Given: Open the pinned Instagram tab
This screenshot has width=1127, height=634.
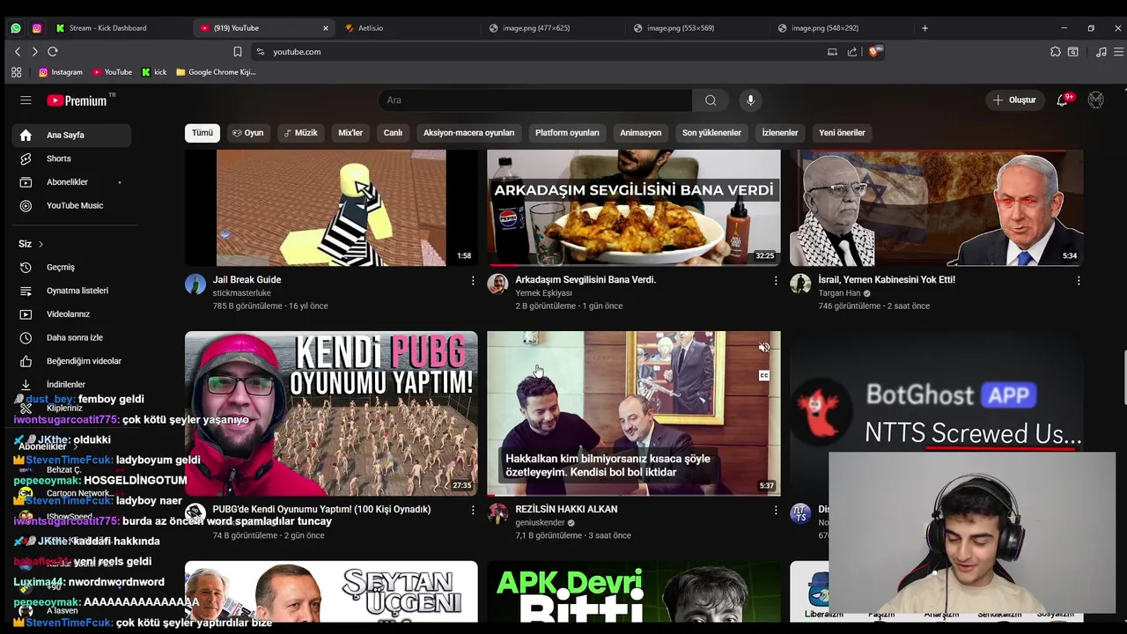Looking at the screenshot, I should click(37, 28).
